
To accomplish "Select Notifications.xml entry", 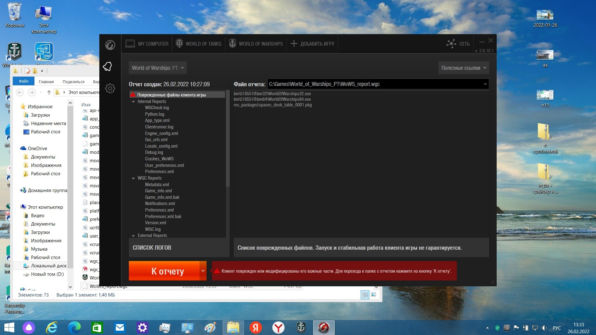I will (160, 203).
